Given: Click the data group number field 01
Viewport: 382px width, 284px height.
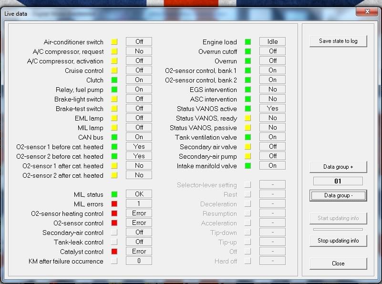Looking at the screenshot, I should point(338,181).
